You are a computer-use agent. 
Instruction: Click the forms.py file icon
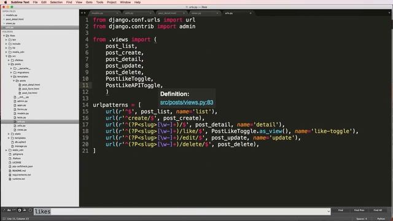15,109
